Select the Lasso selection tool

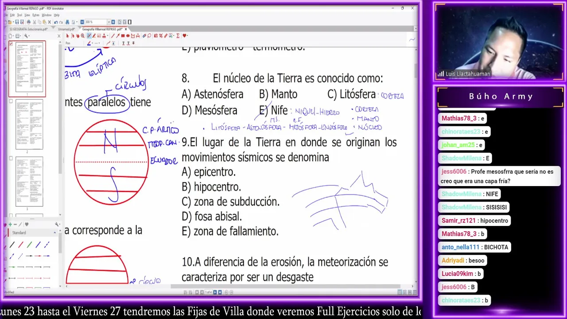click(149, 36)
